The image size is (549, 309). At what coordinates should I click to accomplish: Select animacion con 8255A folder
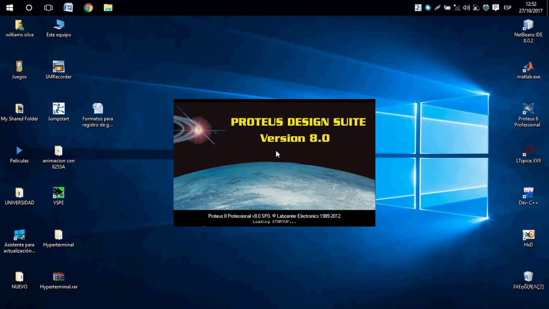(59, 157)
